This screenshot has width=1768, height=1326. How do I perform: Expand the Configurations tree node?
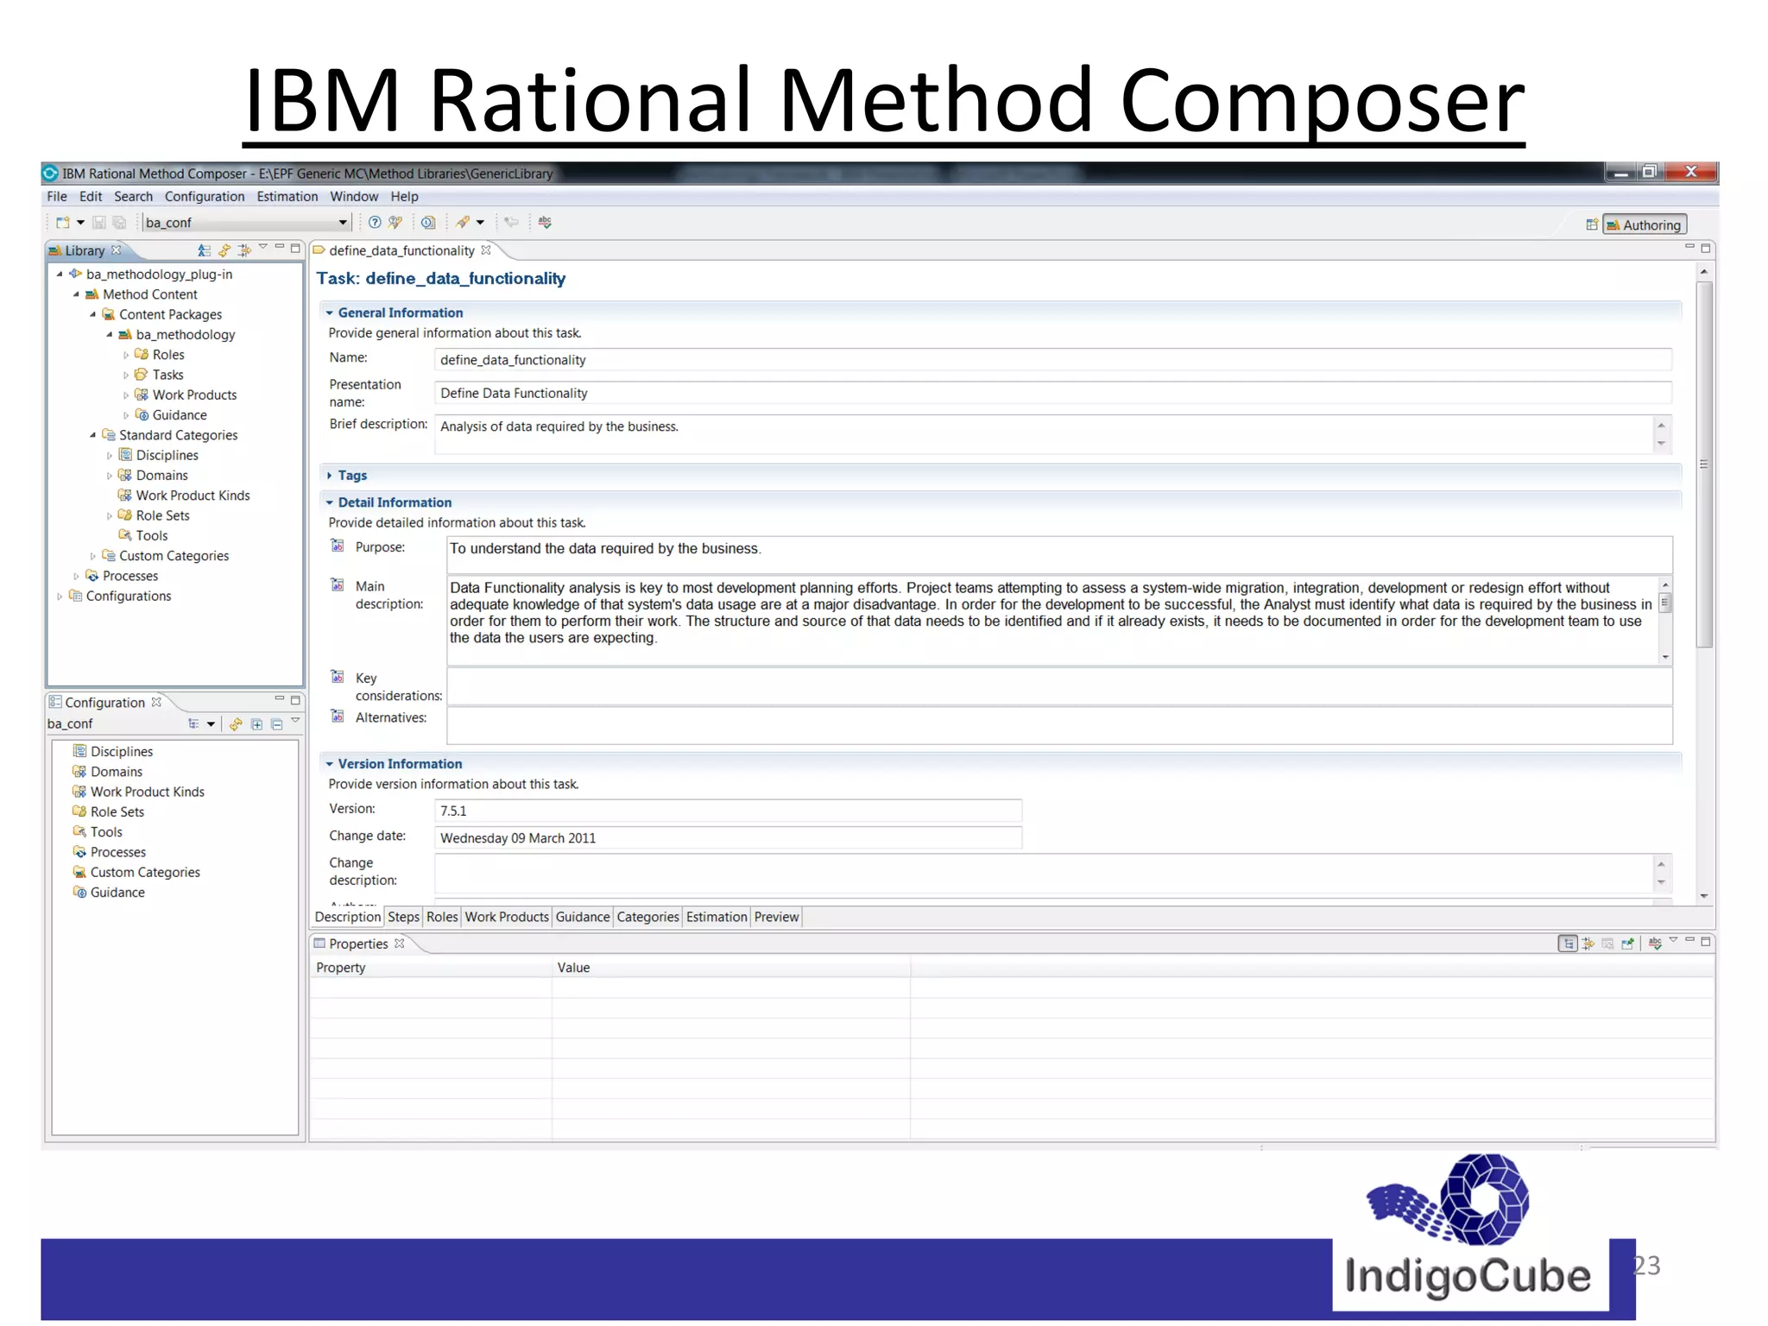coord(60,597)
